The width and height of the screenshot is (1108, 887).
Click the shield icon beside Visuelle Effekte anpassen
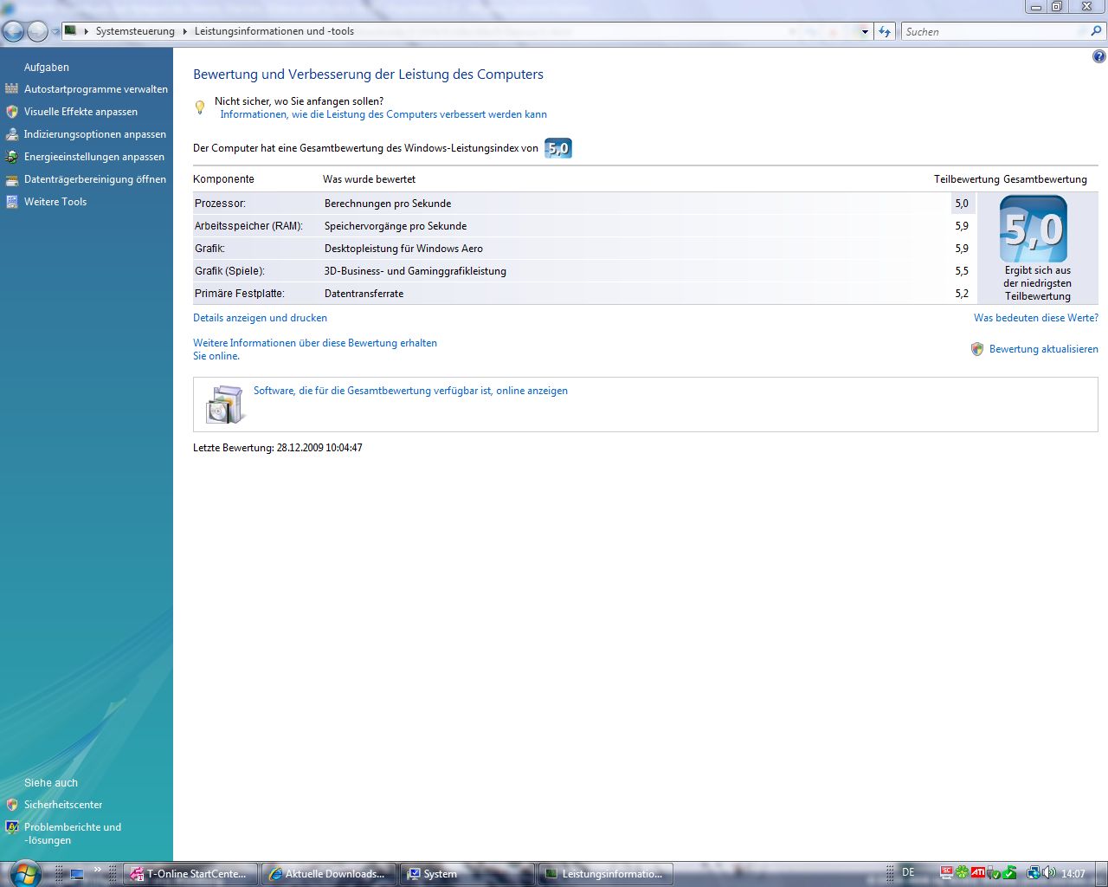point(11,112)
